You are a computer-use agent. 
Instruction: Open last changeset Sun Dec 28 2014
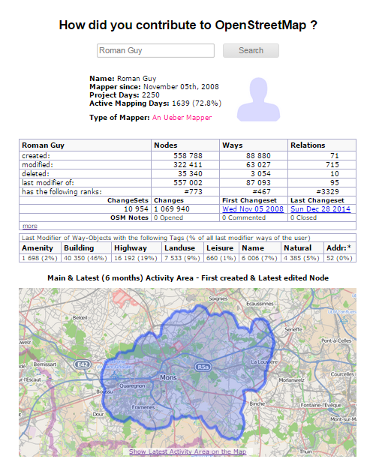click(x=320, y=209)
